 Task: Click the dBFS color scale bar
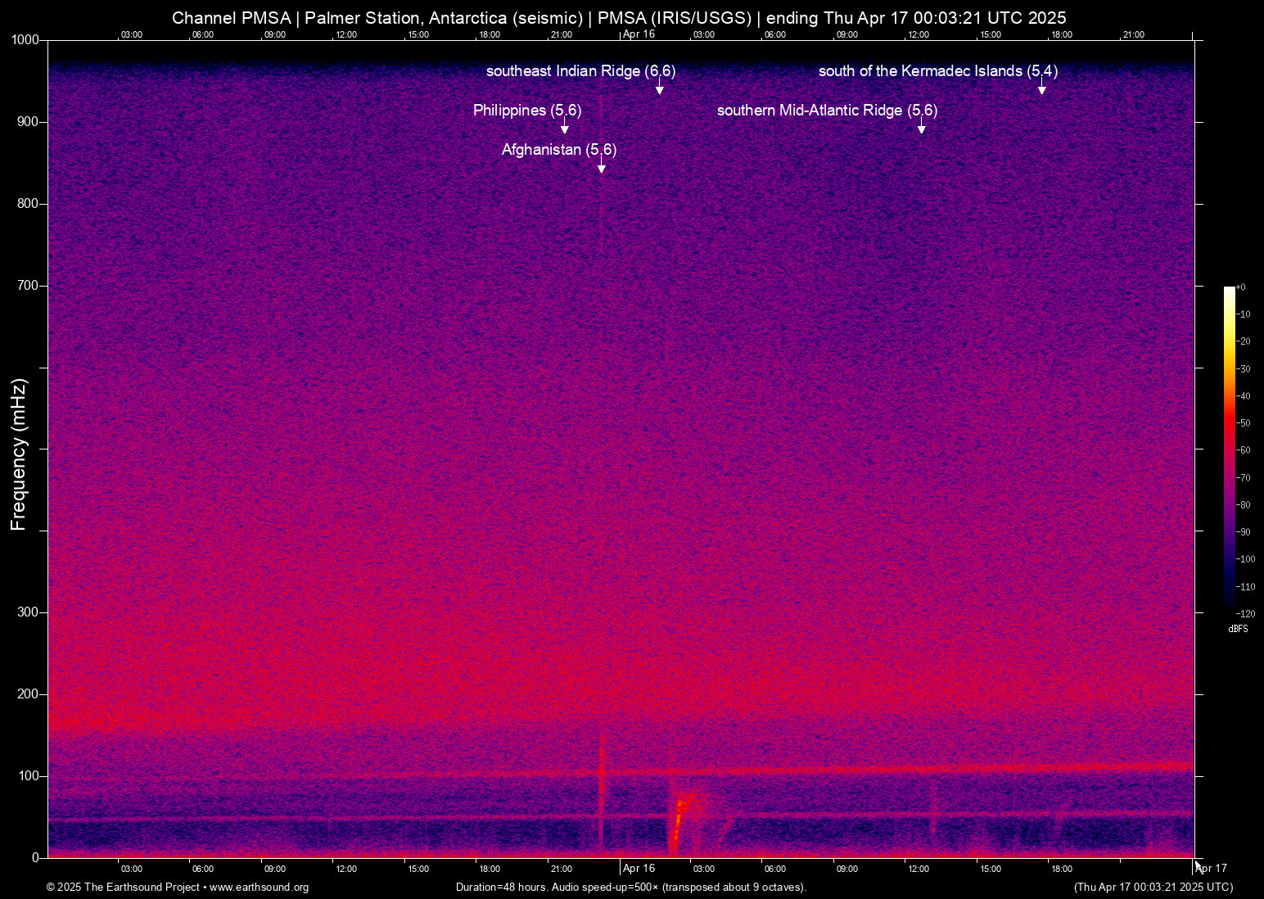[1229, 449]
